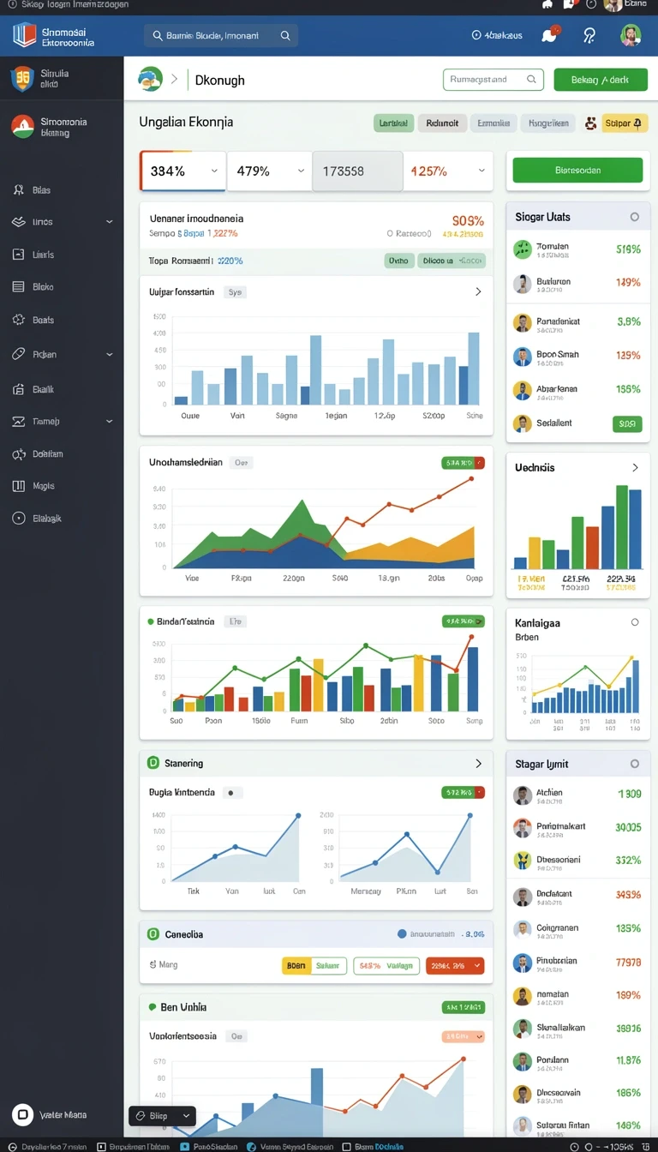Toggle the circle in Stagar lymit header
Screen dimensions: 658x1152
click(x=635, y=764)
